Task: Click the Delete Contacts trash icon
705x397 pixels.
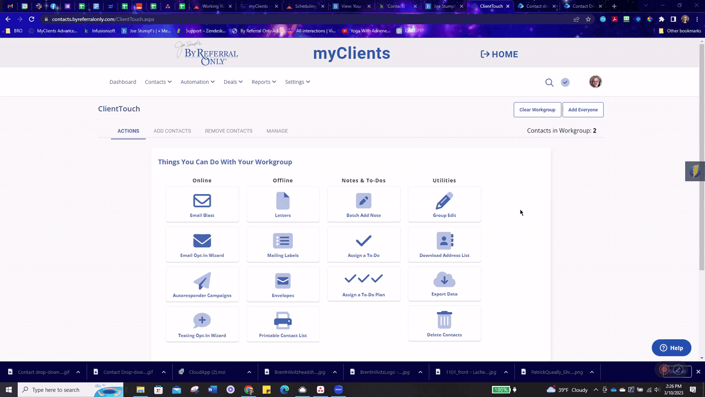Action: [x=444, y=320]
